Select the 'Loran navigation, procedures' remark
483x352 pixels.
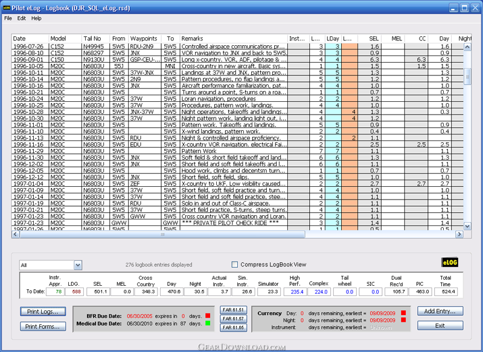click(234, 99)
